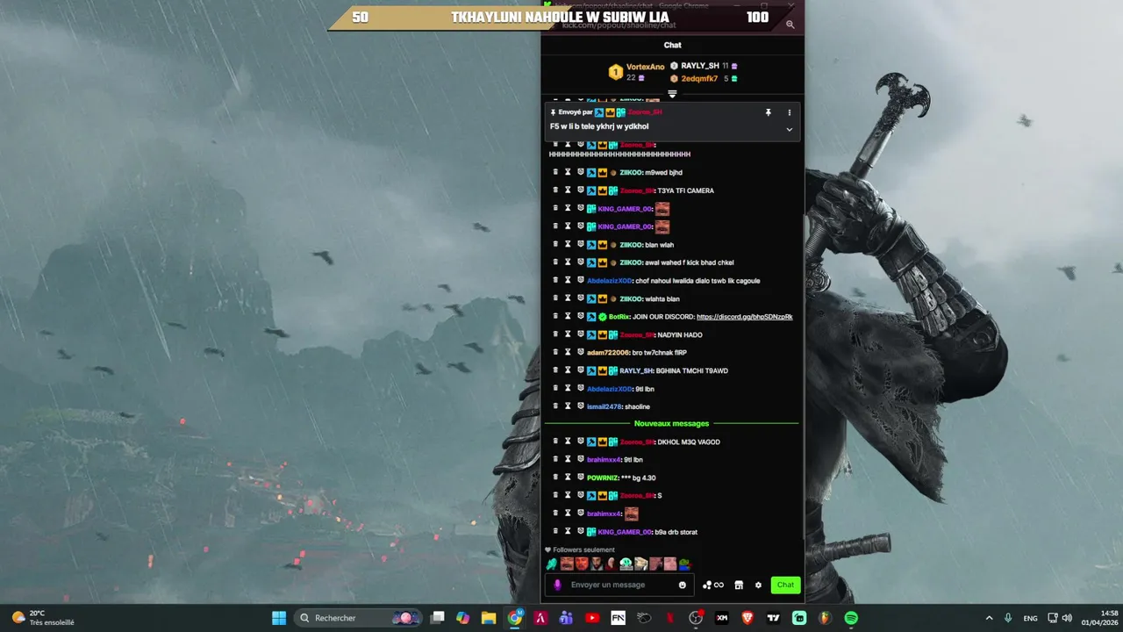
Task: Timeout user on "T3YA TFI CAMERA" message
Action: pyautogui.click(x=568, y=190)
